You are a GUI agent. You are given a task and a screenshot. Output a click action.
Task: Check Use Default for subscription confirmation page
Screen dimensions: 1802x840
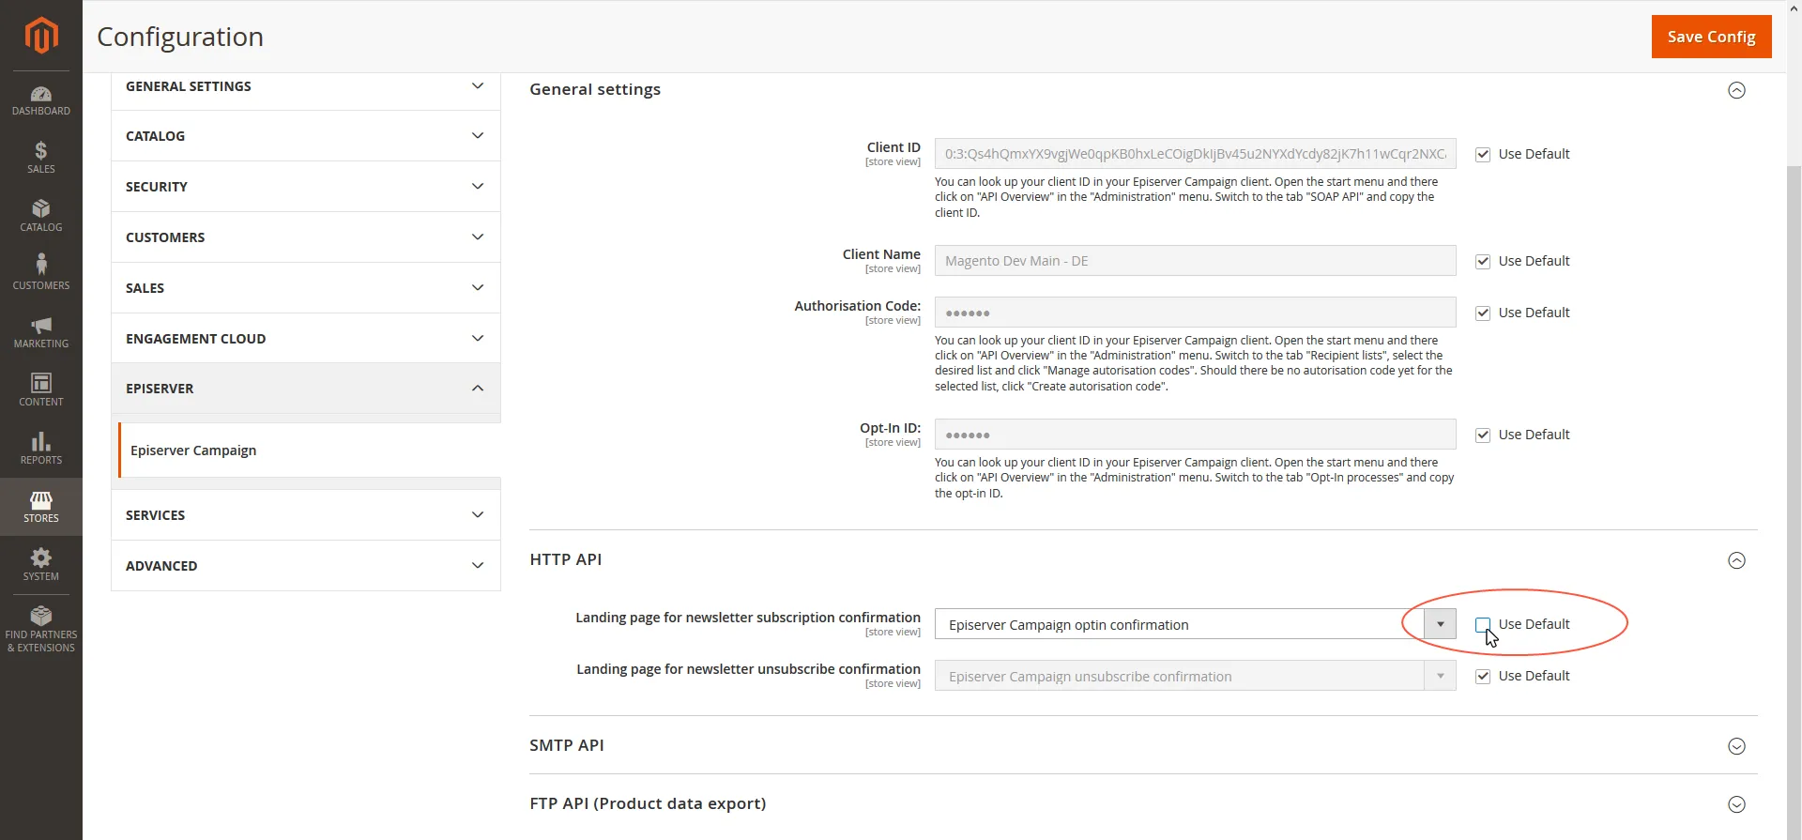1483,625
